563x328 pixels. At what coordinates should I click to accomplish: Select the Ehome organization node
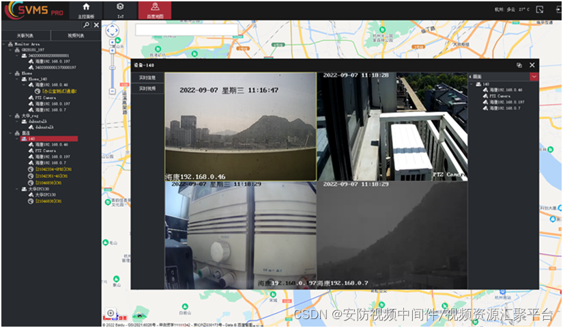[x=27, y=73]
